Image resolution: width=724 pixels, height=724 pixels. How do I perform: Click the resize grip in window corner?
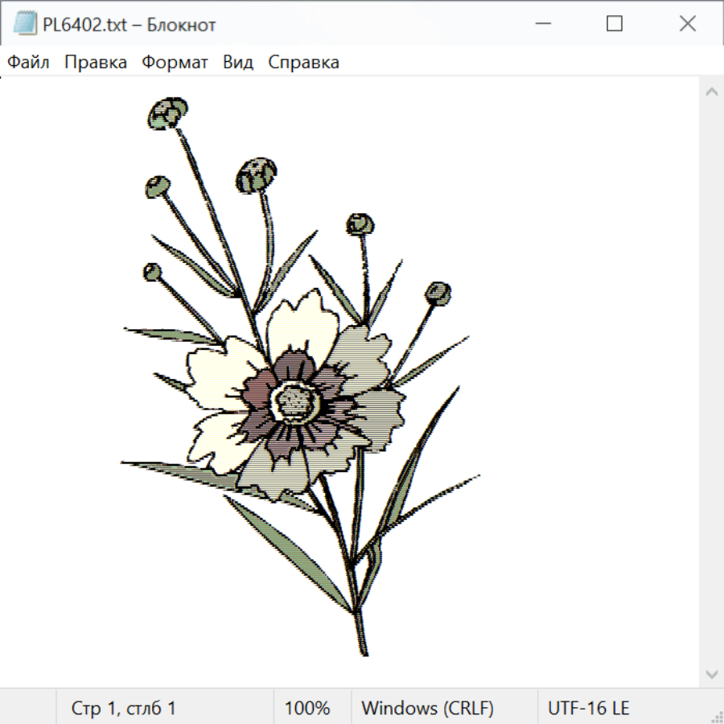point(716,716)
